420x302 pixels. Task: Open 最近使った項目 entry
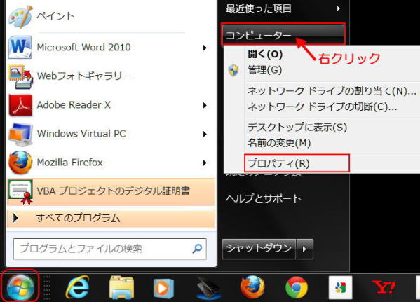tap(259, 8)
